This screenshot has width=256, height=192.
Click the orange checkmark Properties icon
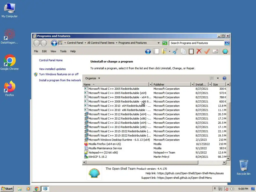(207, 51)
